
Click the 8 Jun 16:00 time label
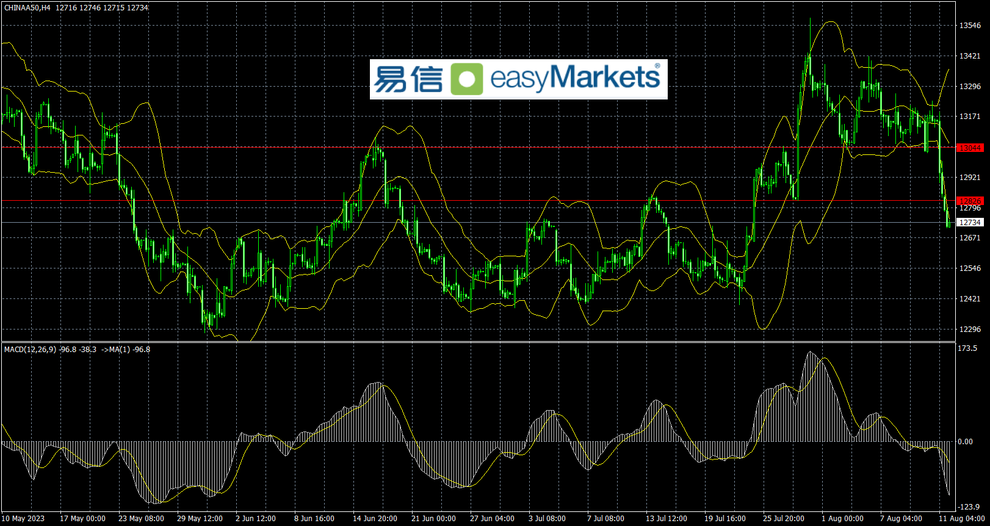click(x=314, y=519)
